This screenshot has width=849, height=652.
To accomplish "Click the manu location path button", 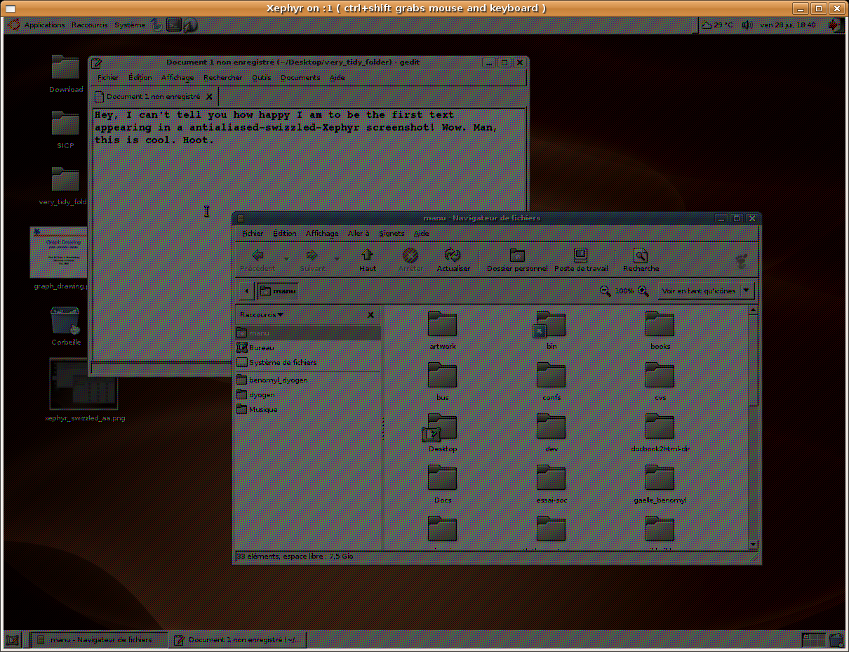I will point(277,291).
